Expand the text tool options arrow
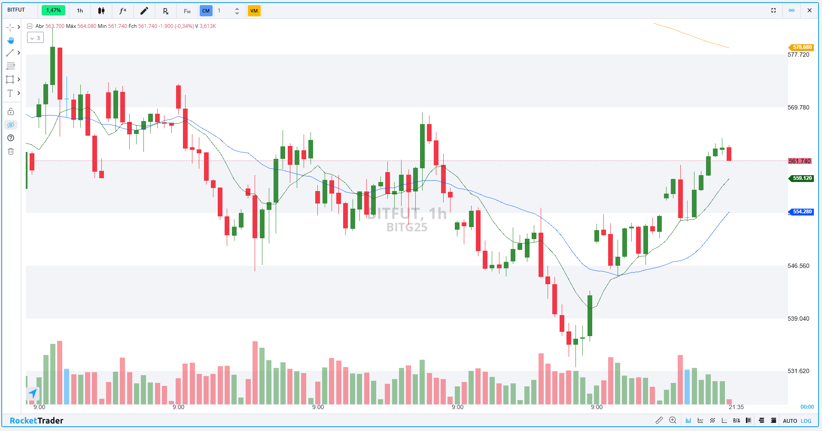Viewport: 822px width, 431px height. (19, 93)
